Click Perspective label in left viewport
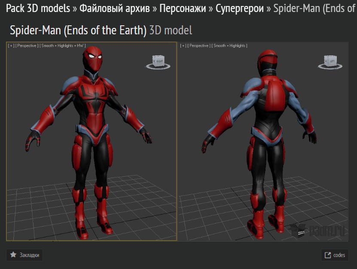 pyautogui.click(x=27, y=46)
